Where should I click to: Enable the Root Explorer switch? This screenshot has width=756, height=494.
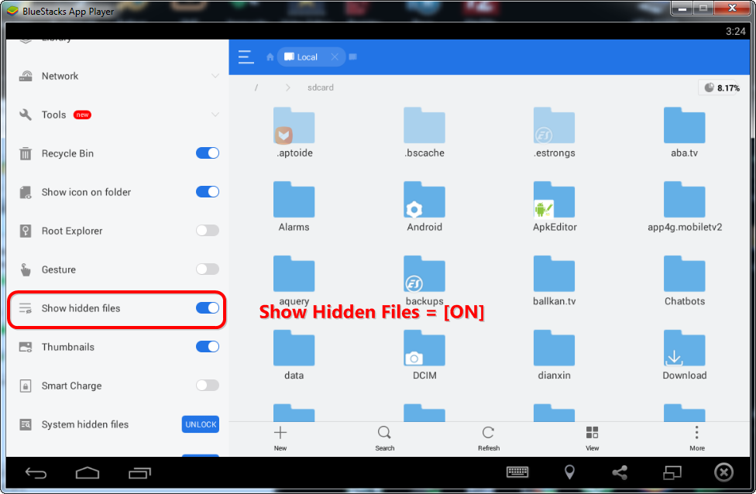tap(207, 231)
